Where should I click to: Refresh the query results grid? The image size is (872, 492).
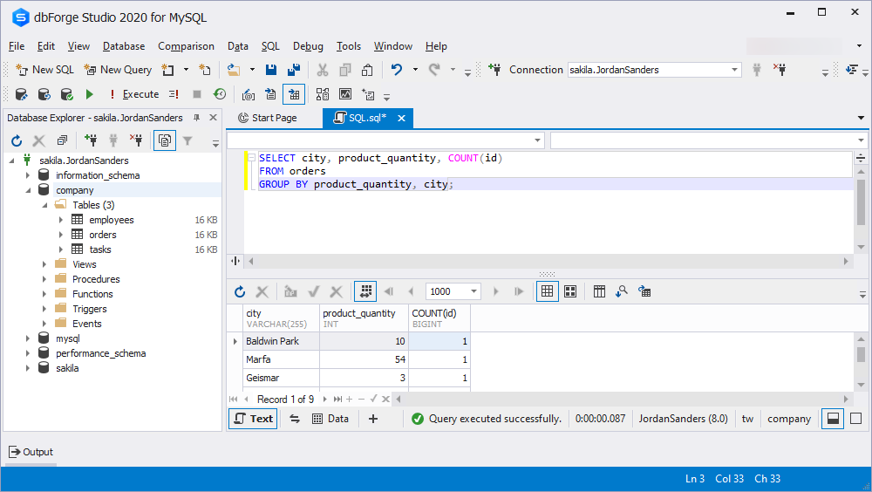pos(240,291)
